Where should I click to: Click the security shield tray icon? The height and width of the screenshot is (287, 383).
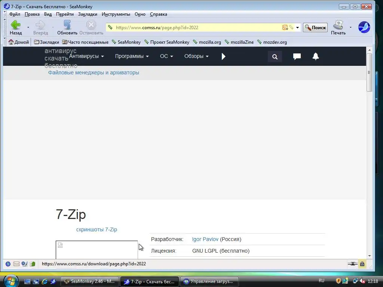click(x=338, y=281)
